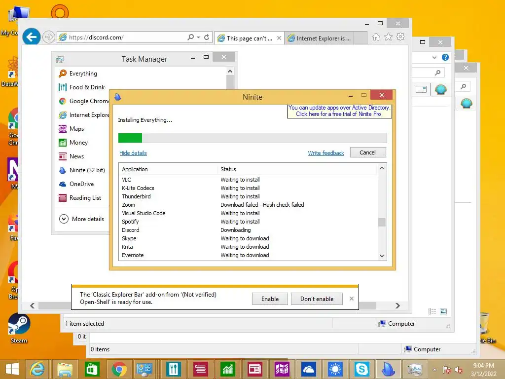Expand the ribbon chevron in Explorer window
Screen dimensions: 505x379
point(434,57)
